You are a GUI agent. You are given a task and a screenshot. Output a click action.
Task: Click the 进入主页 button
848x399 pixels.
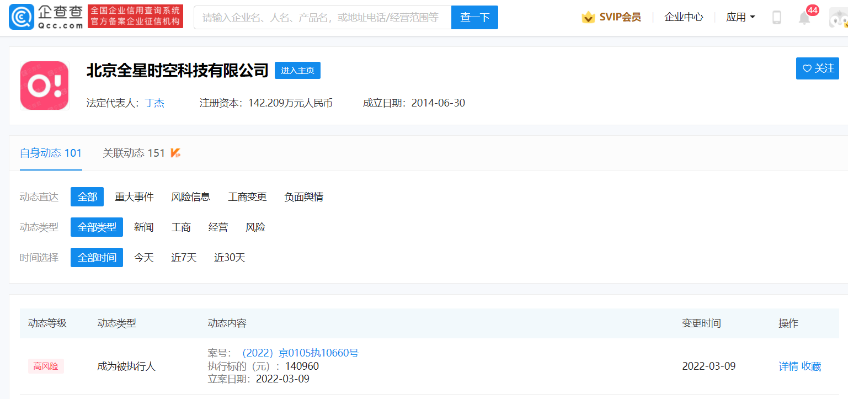(297, 70)
